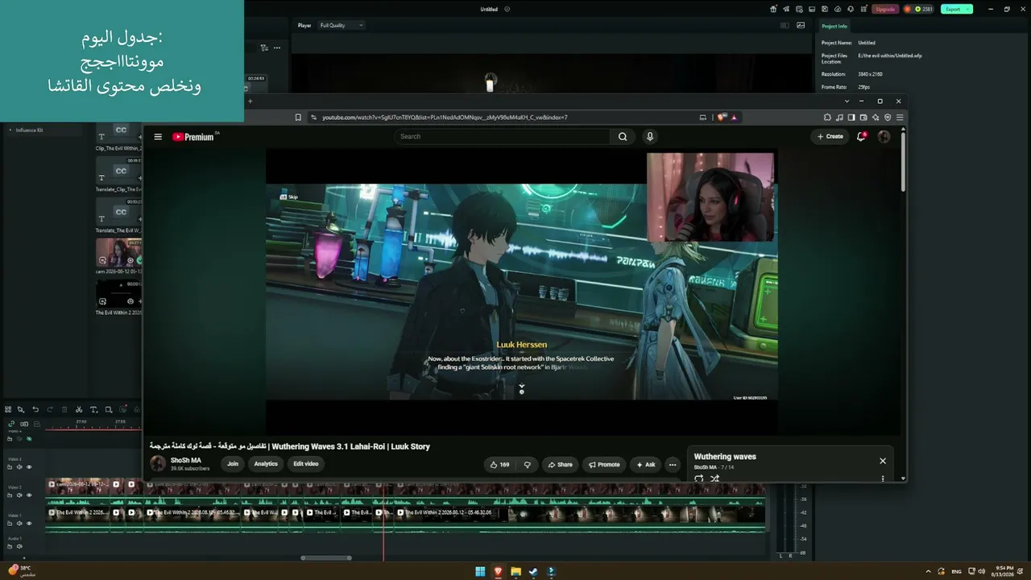The height and width of the screenshot is (580, 1031).
Task: Open Brave browser from the taskbar
Action: pyautogui.click(x=498, y=572)
